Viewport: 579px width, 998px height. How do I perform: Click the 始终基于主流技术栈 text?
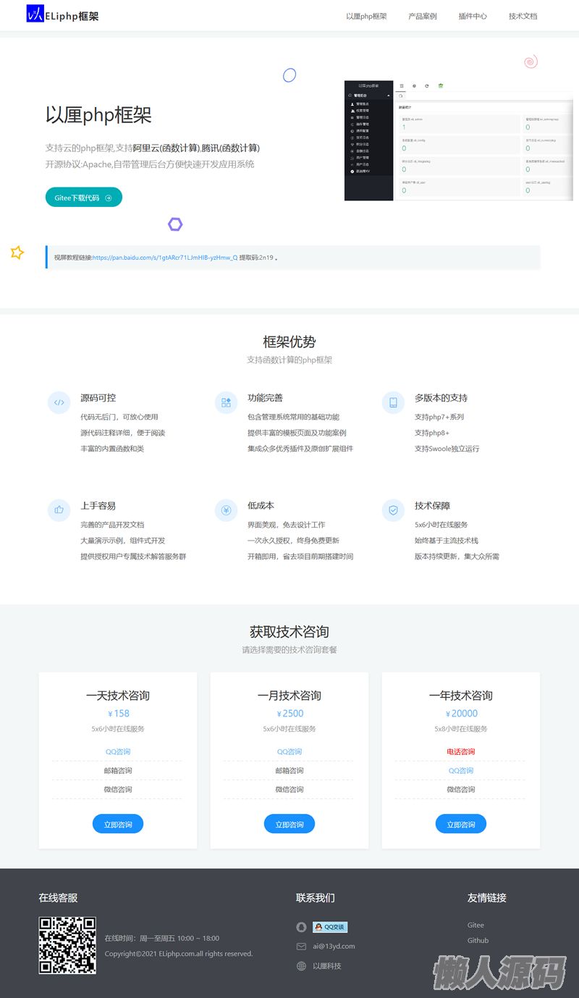pyautogui.click(x=447, y=541)
